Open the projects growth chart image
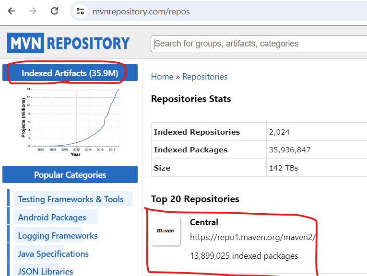The height and width of the screenshot is (276, 367). [70, 123]
